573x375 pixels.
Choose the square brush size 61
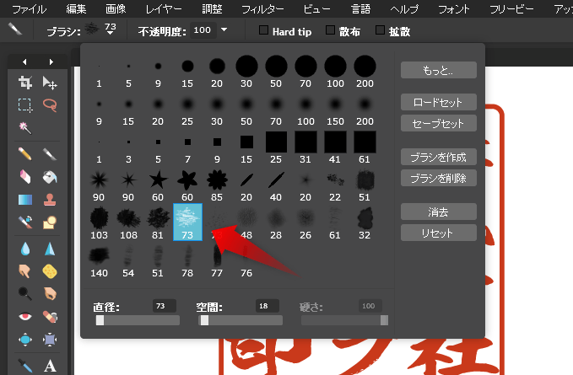(x=365, y=148)
